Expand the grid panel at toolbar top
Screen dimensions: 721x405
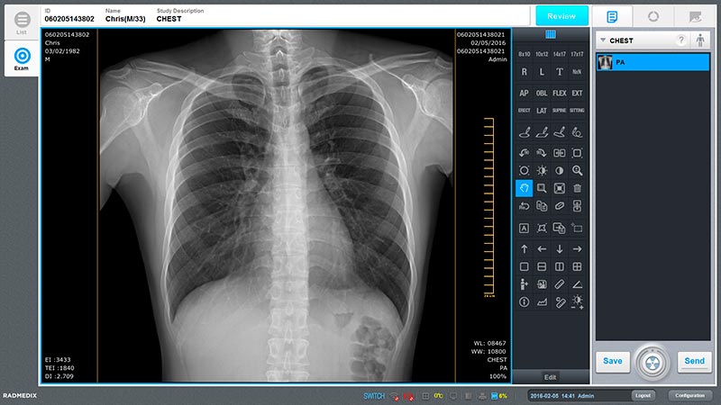(x=551, y=35)
